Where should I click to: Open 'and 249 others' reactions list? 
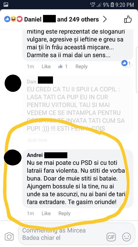coord(78,19)
